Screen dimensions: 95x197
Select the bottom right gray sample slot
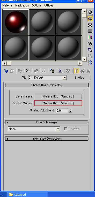point(69,48)
